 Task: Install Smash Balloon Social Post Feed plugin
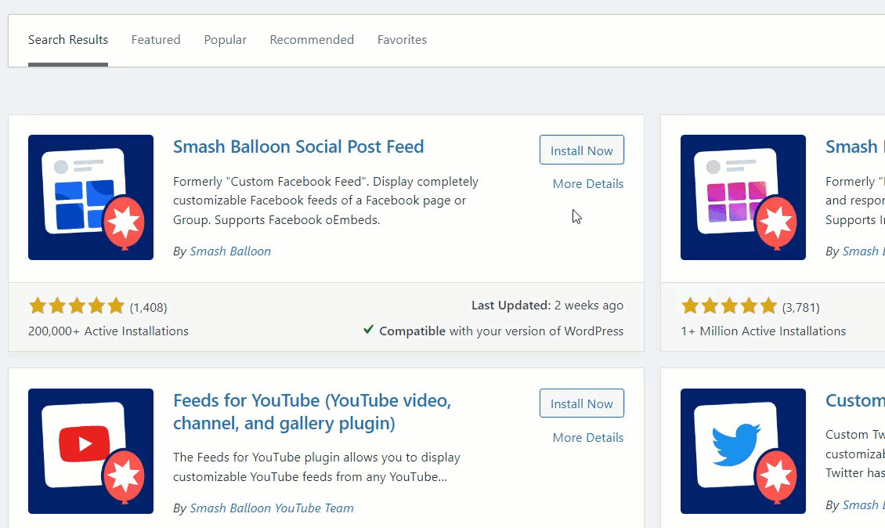pos(581,150)
